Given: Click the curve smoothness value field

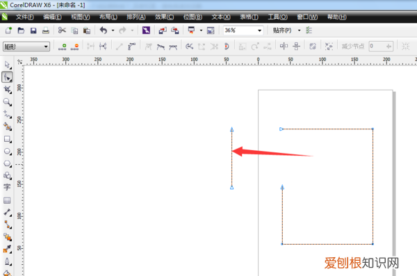Looking at the screenshot, I should pos(381,47).
